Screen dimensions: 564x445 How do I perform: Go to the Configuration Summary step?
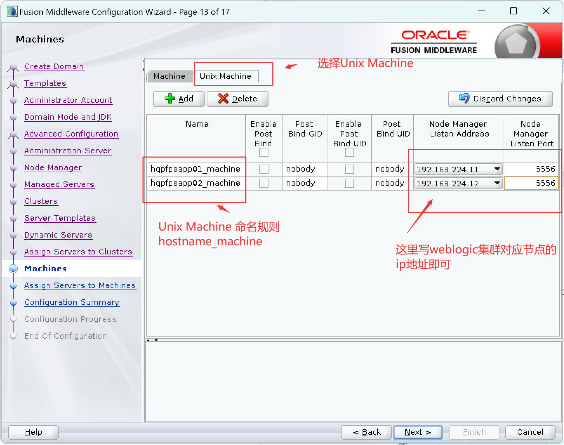pyautogui.click(x=72, y=303)
